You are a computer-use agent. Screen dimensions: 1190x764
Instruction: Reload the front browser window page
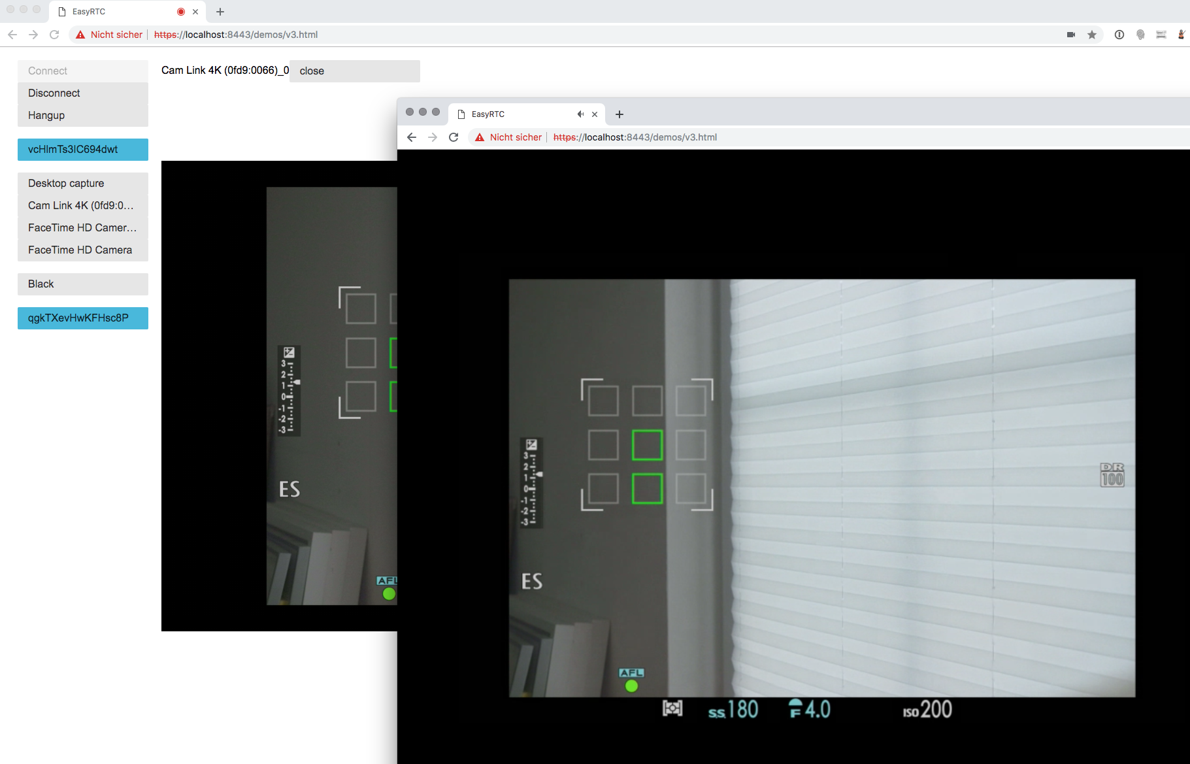click(x=454, y=137)
